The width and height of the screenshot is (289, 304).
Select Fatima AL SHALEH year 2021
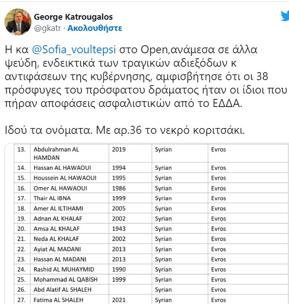pos(119,300)
